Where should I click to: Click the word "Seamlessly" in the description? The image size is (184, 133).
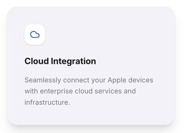[43, 80]
